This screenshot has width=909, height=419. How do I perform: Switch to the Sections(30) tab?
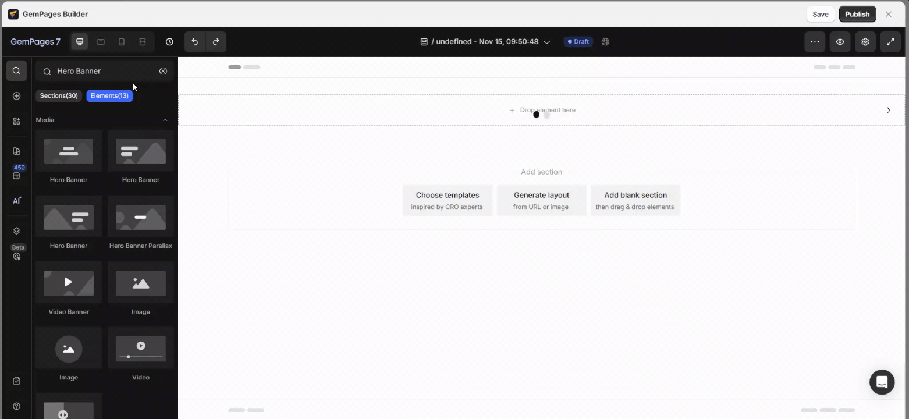tap(59, 96)
